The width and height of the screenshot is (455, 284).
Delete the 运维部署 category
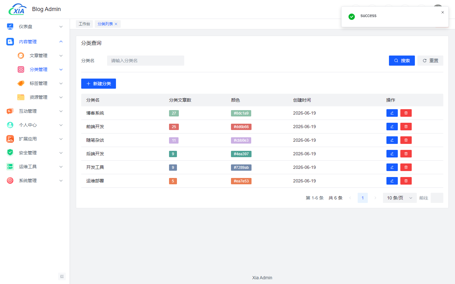pyautogui.click(x=406, y=181)
